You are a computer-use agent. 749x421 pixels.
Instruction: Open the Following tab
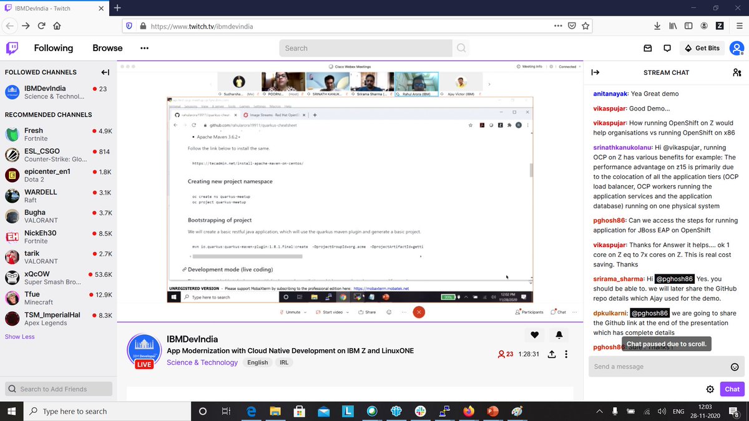(53, 48)
